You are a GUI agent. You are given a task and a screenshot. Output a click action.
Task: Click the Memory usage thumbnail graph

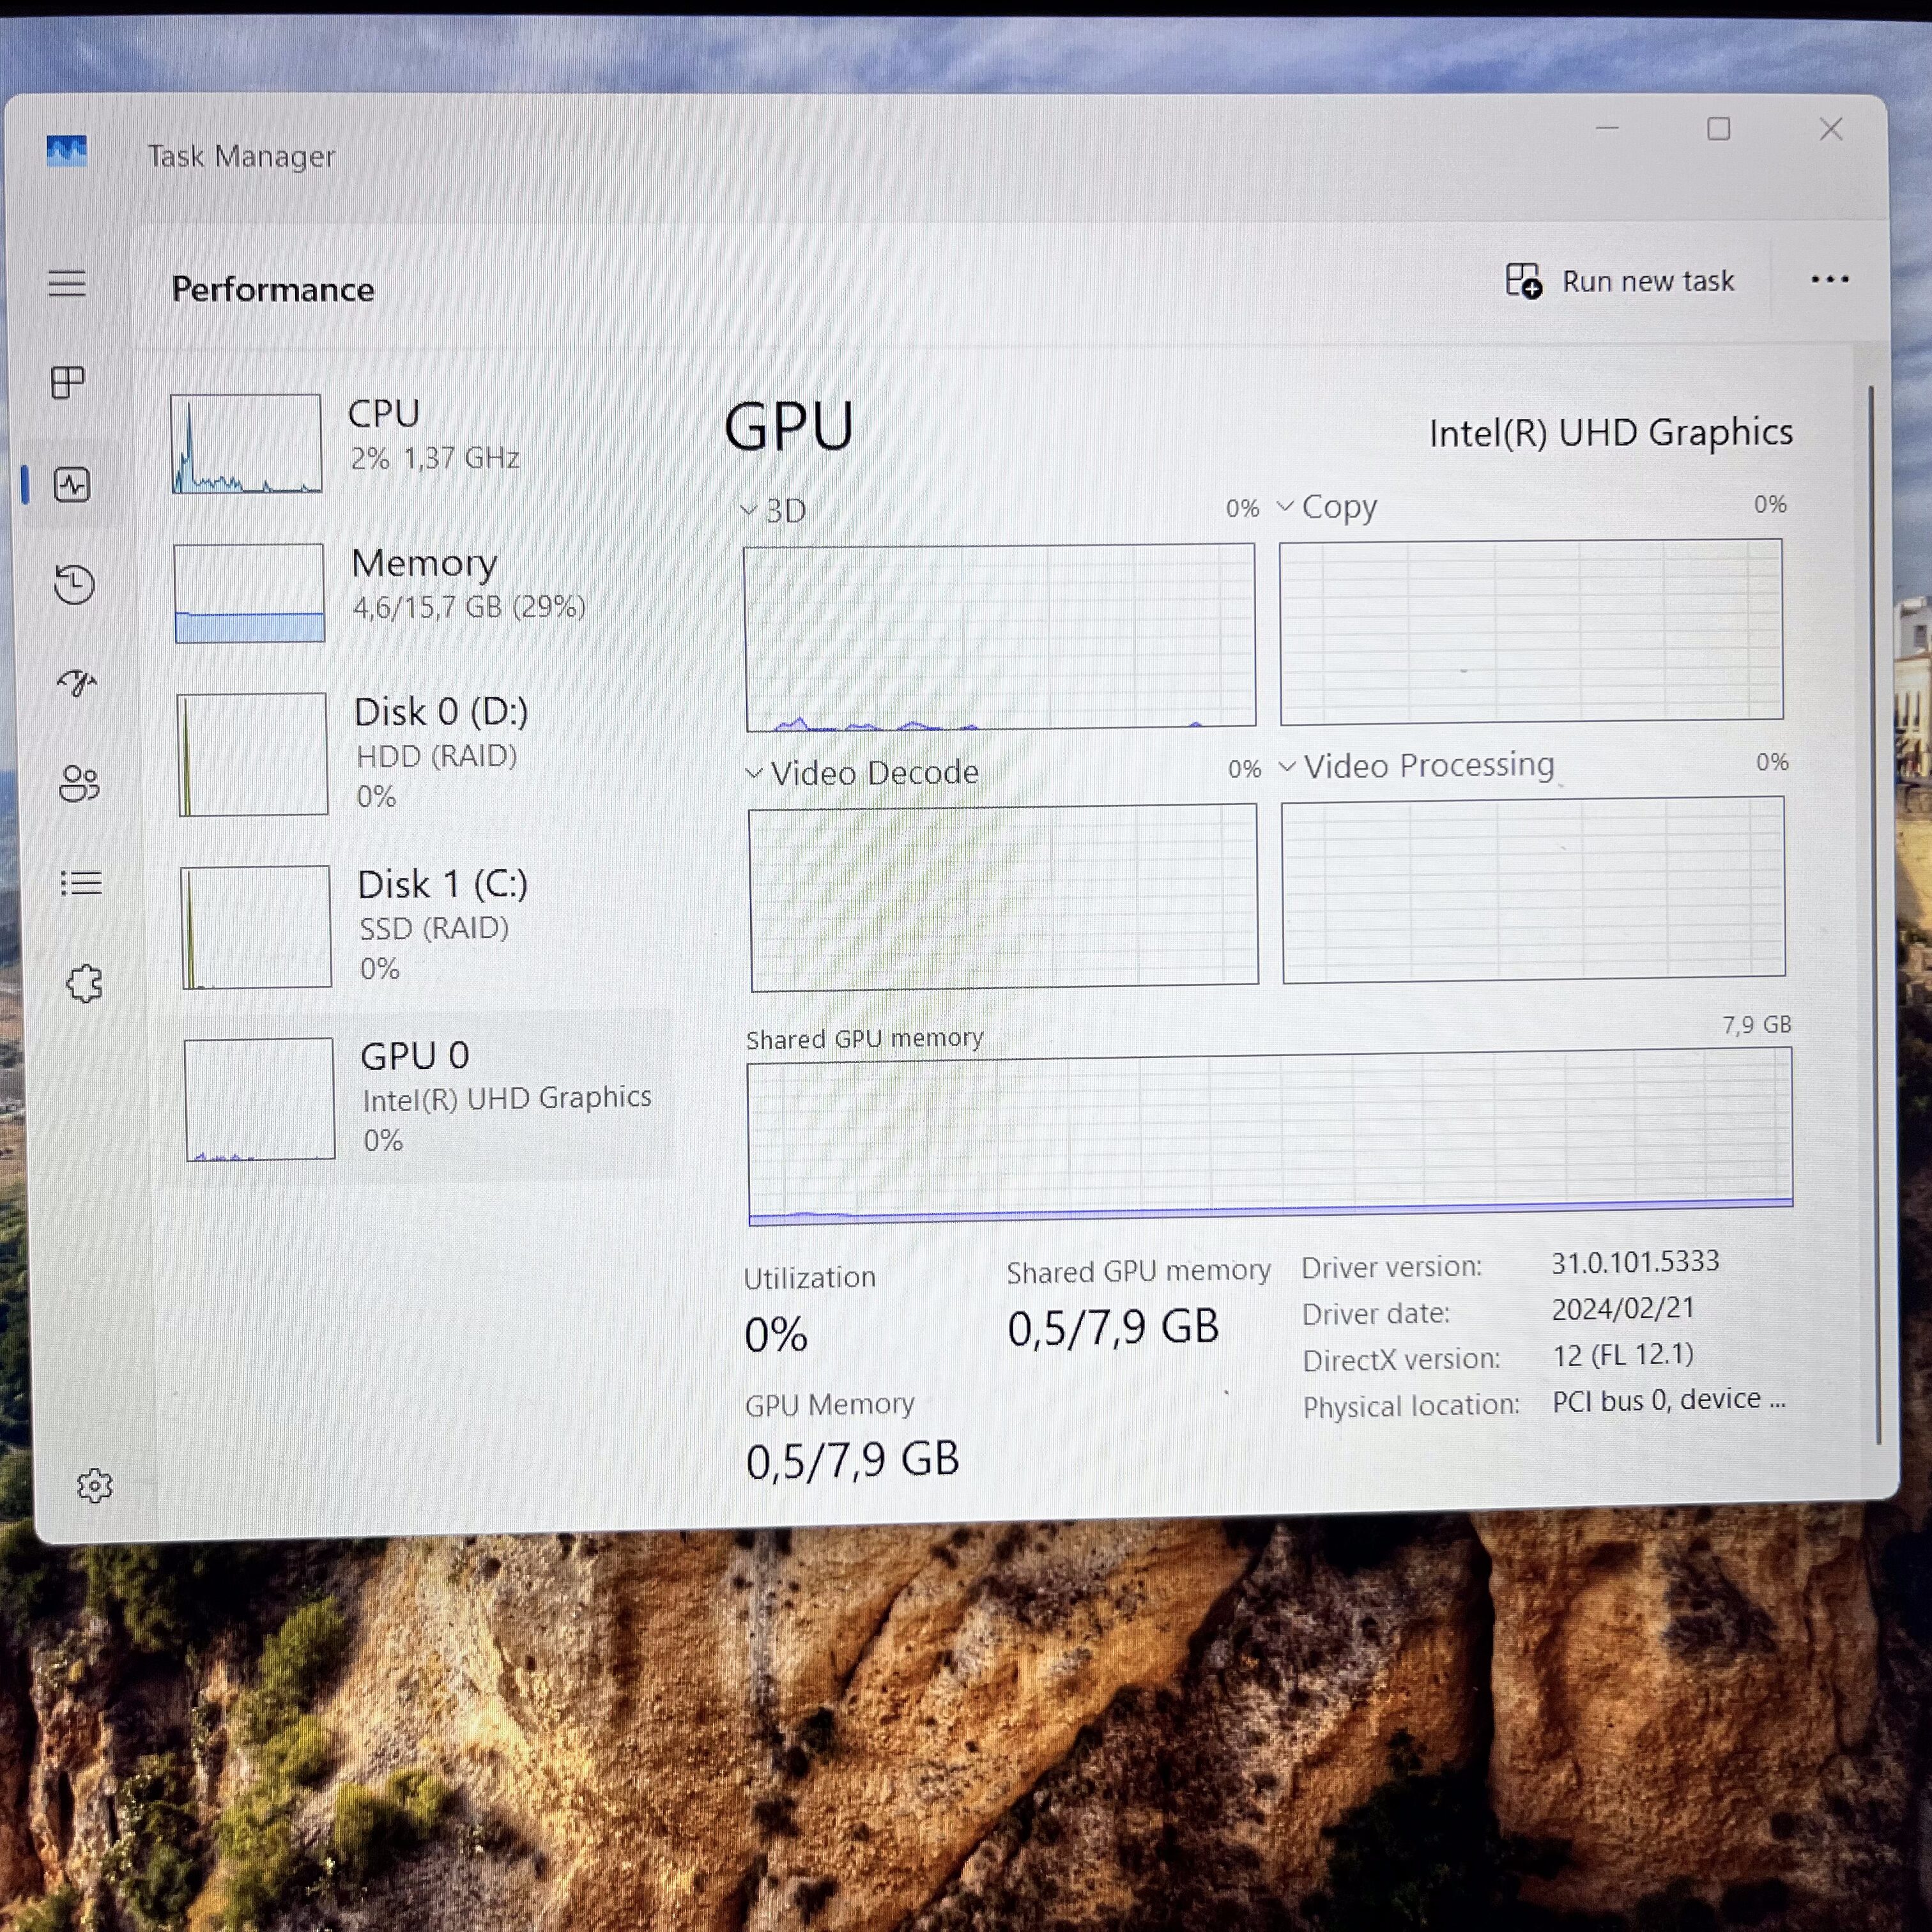pyautogui.click(x=249, y=593)
